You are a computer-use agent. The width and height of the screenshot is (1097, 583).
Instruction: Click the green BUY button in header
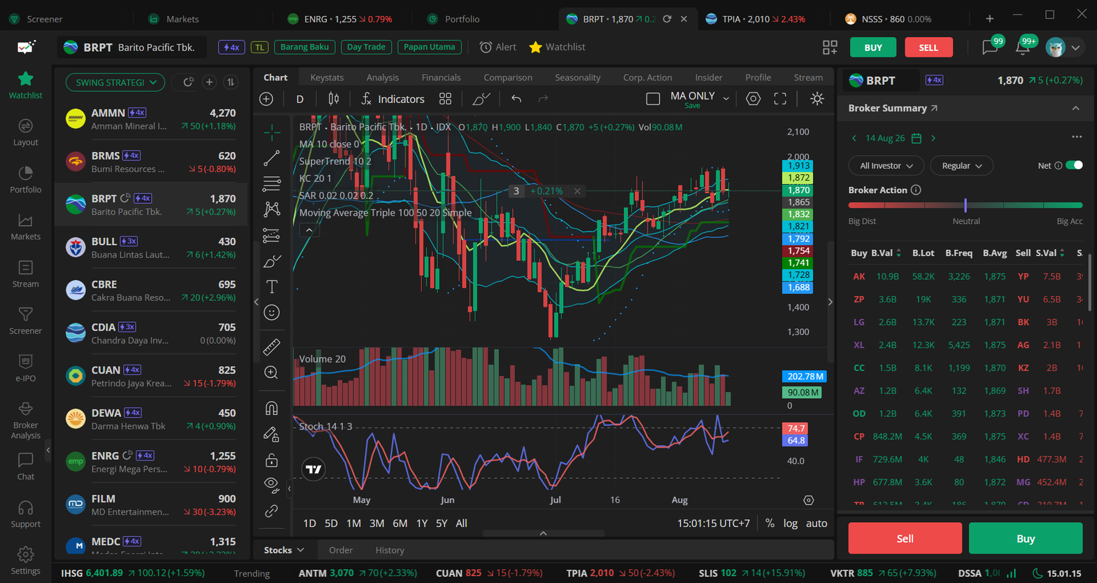pos(873,48)
